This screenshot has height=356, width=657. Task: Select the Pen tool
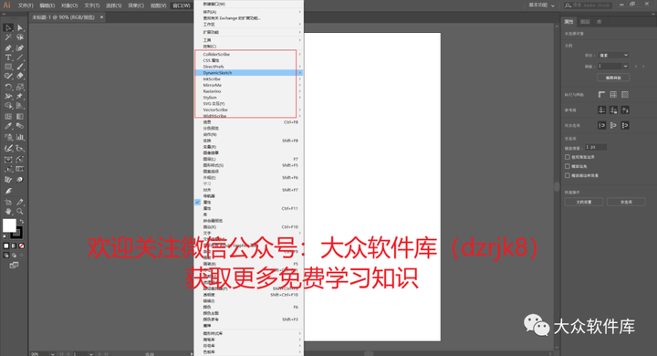click(8, 47)
